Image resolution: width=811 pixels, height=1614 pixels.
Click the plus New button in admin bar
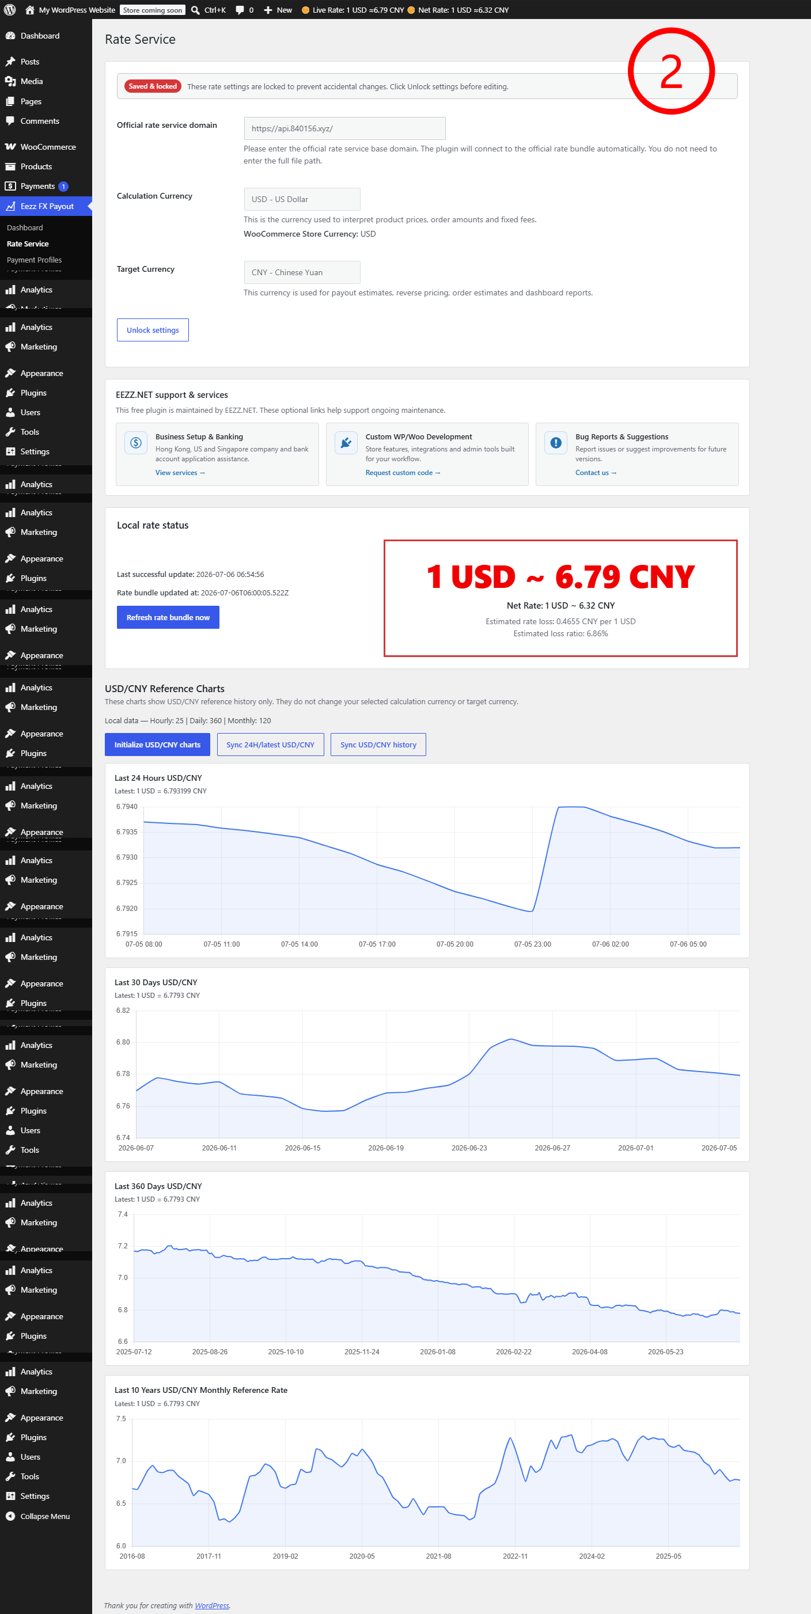(x=278, y=10)
